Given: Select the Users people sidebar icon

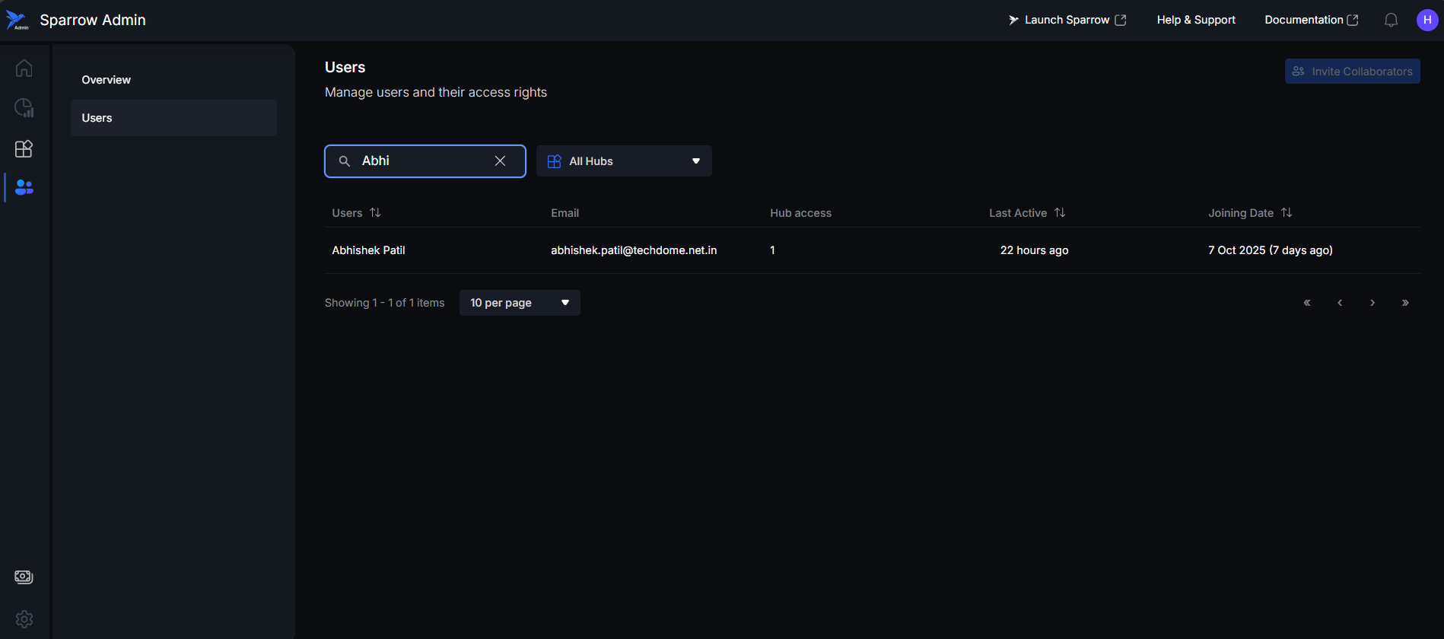Looking at the screenshot, I should [24, 187].
